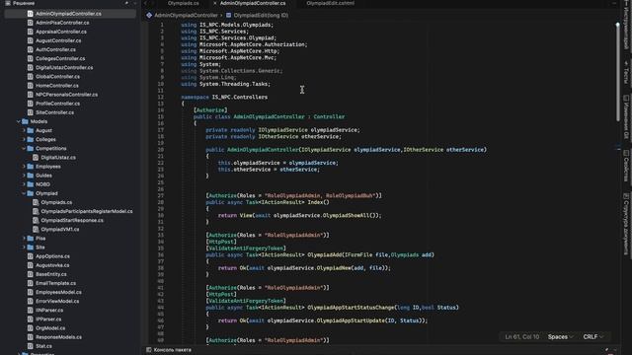Open SiteController.cs file

point(54,112)
